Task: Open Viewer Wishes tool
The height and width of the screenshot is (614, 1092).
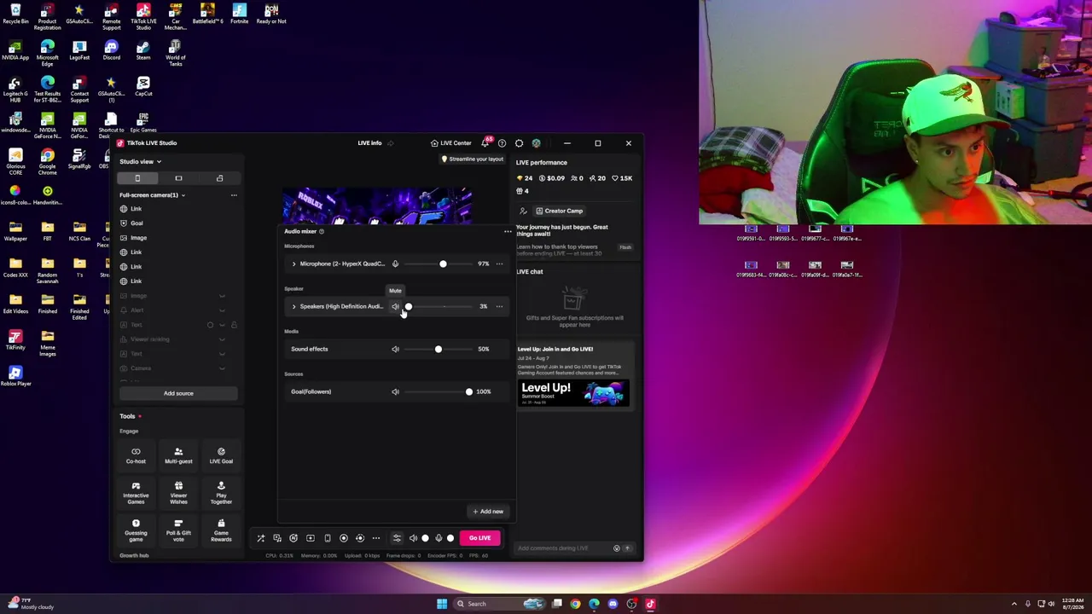Action: pos(178,493)
